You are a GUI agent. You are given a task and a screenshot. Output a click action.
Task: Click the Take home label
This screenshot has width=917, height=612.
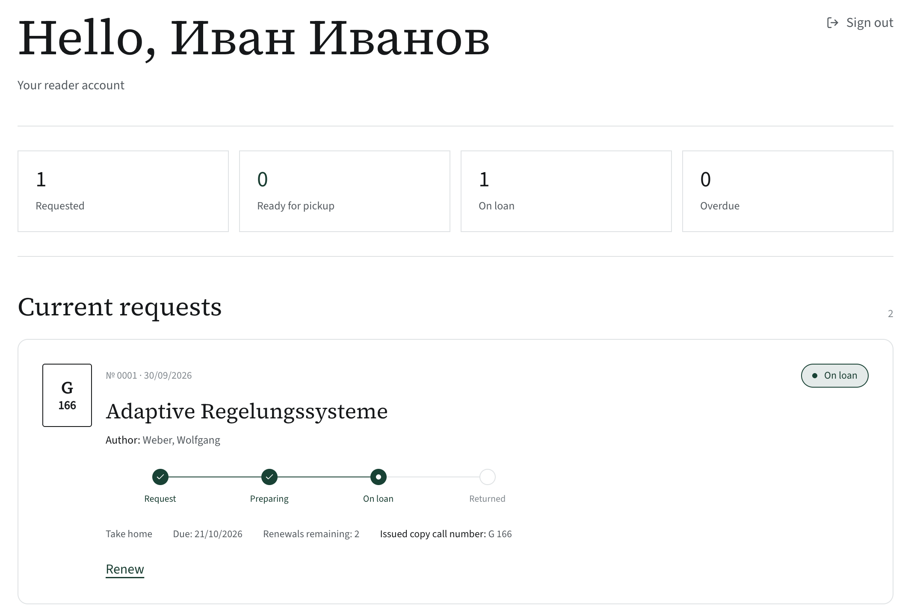pyautogui.click(x=129, y=534)
